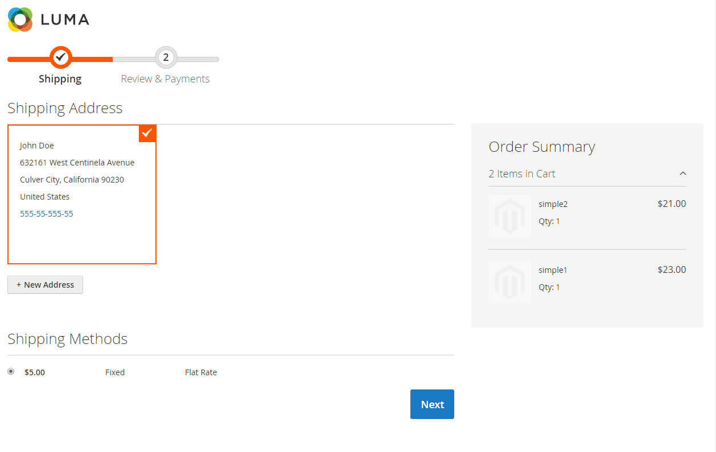The height and width of the screenshot is (452, 716).
Task: Click the orange checkmark on the selected address
Action: pos(147,133)
